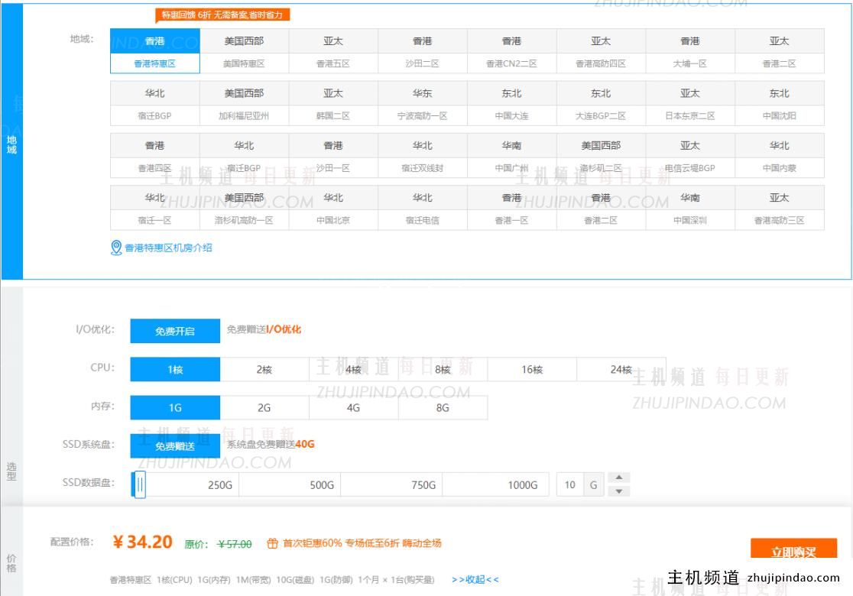The image size is (853, 596).
Task: Select the 宿迁一区 region tile
Action: click(155, 208)
